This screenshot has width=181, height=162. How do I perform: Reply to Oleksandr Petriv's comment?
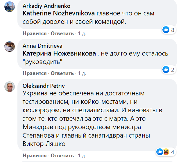click(x=62, y=155)
